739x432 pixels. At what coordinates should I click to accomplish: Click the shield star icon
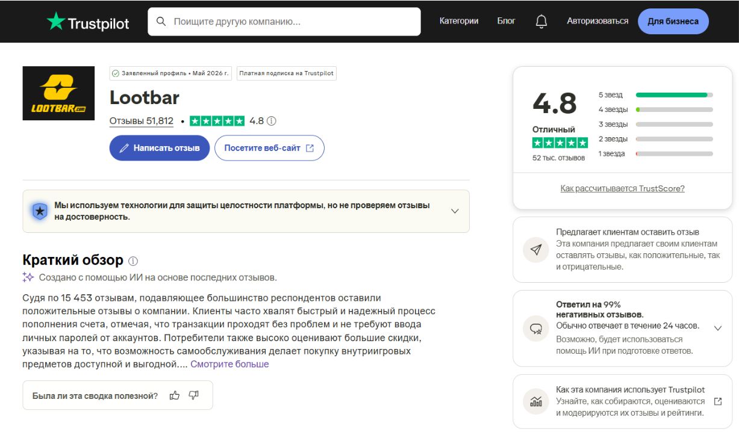[40, 211]
